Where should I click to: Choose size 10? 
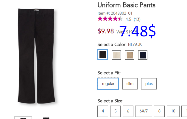173,111
